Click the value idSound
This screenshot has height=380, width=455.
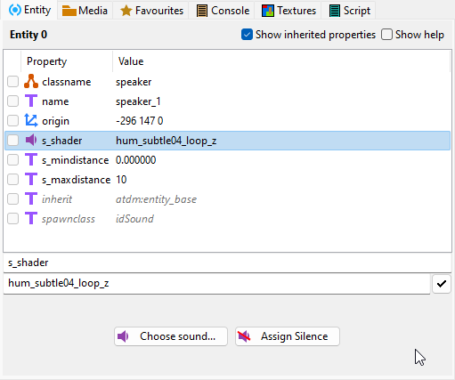(x=134, y=219)
